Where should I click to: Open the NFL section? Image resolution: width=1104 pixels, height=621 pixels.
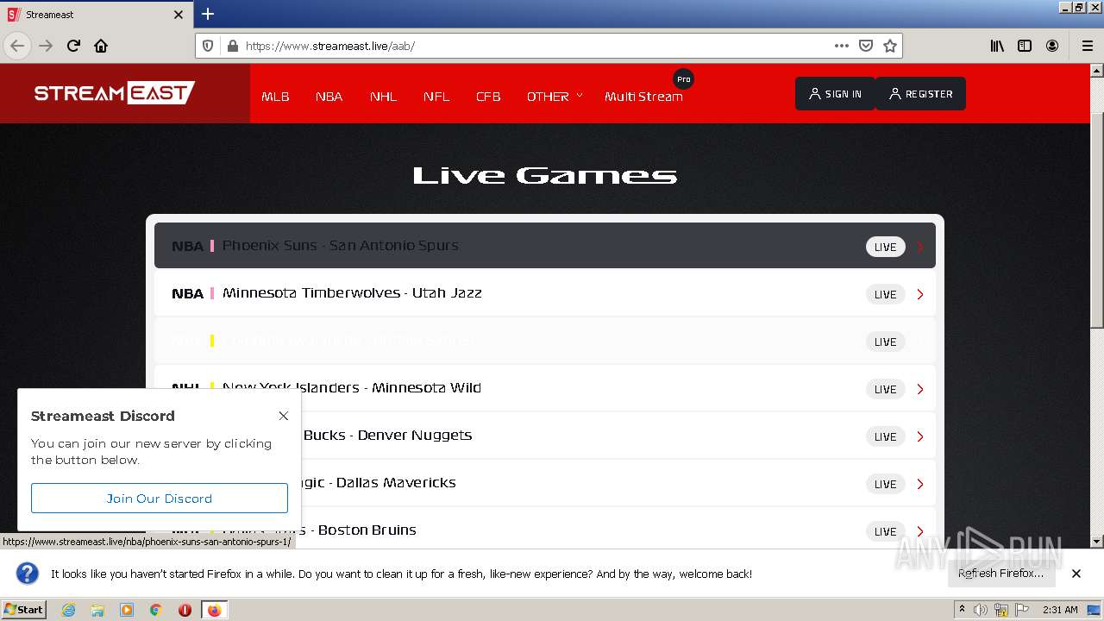click(x=436, y=97)
